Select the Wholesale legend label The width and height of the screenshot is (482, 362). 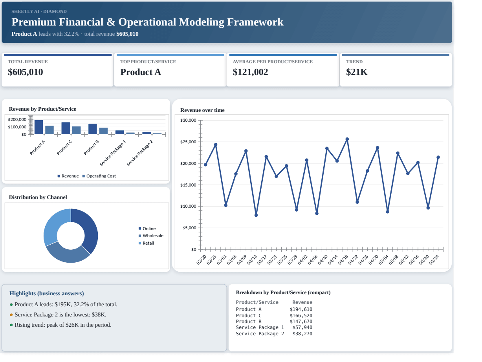point(153,236)
